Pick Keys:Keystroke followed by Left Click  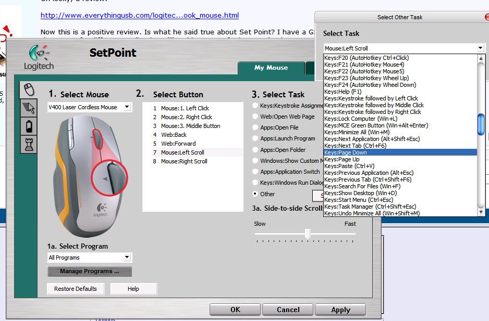[400, 98]
